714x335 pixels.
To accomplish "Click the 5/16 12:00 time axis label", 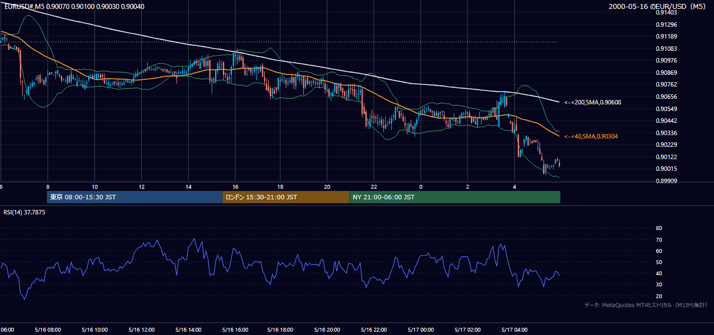I will click(141, 330).
